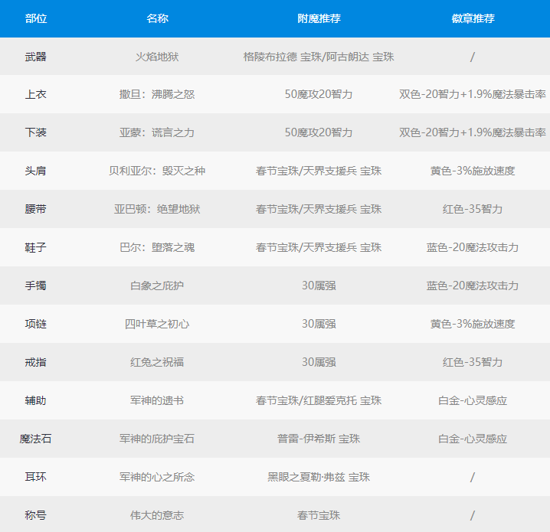Image resolution: width=550 pixels, height=532 pixels.
Task: Click the 巴尔：堕落之魂 name cell
Action: click(157, 247)
